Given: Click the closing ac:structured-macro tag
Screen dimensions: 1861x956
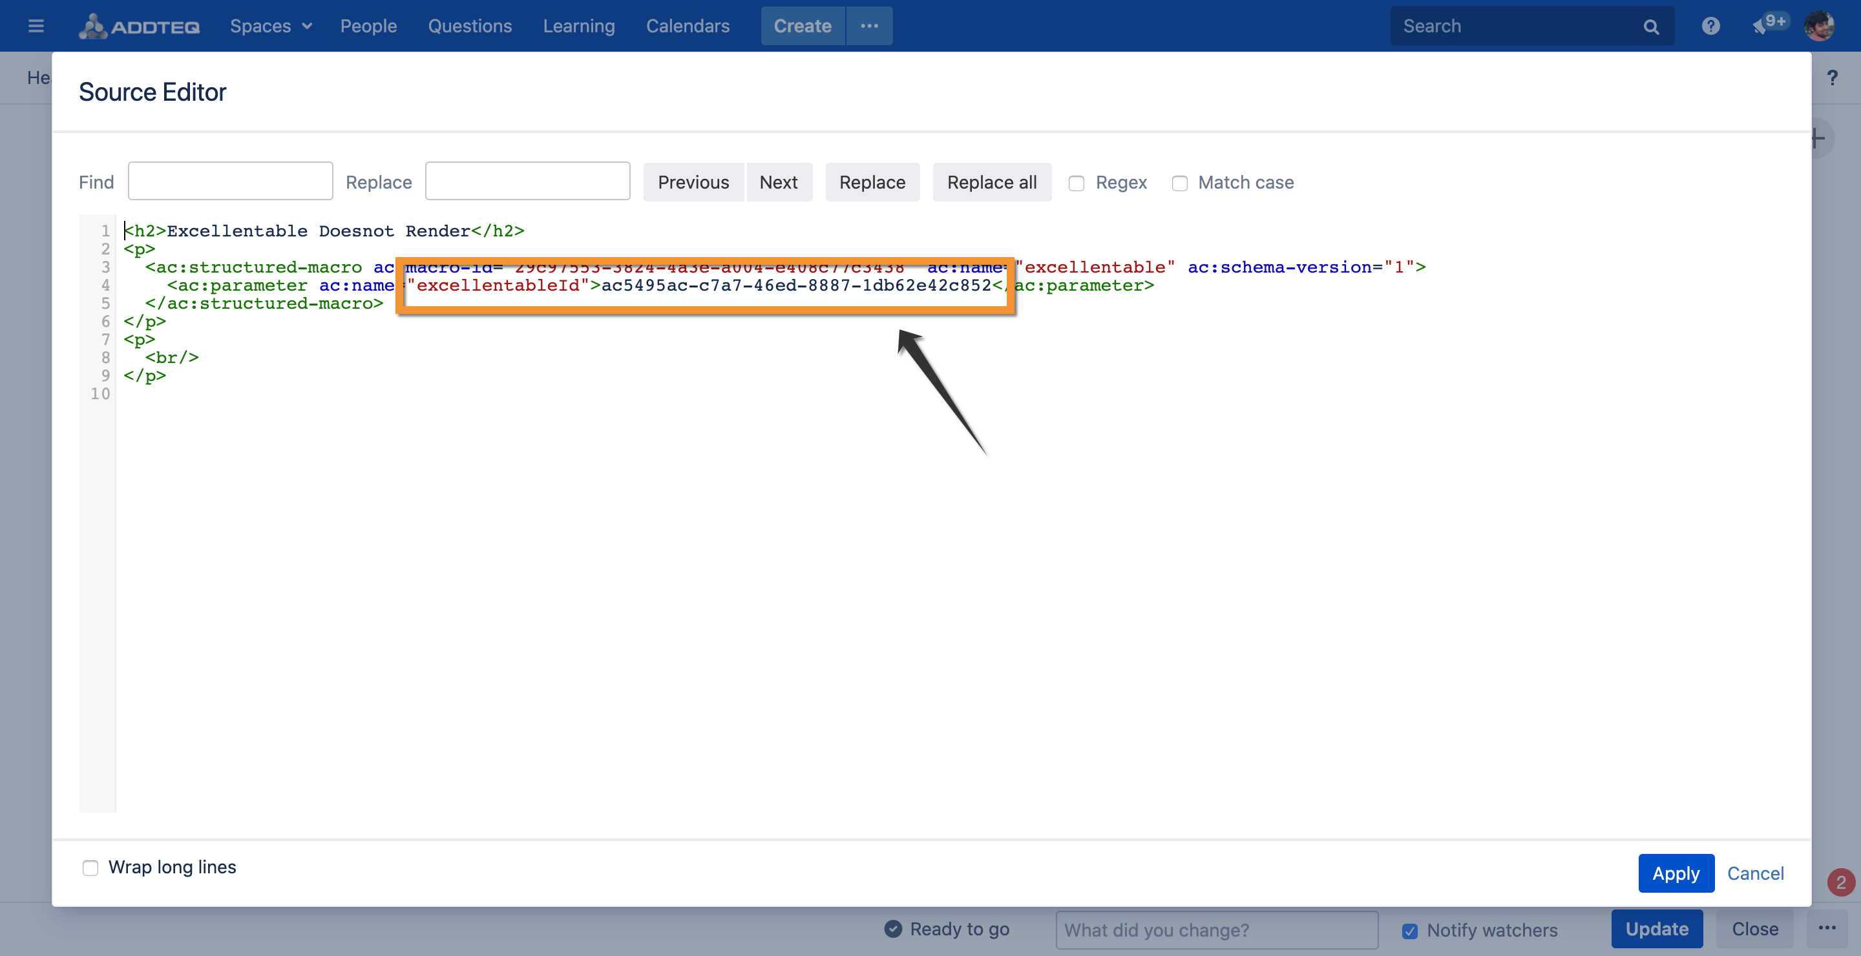Looking at the screenshot, I should point(264,303).
